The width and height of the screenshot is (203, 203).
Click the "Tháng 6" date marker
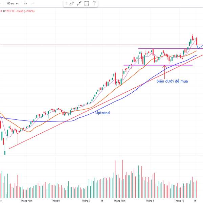pyautogui.click(x=55, y=200)
